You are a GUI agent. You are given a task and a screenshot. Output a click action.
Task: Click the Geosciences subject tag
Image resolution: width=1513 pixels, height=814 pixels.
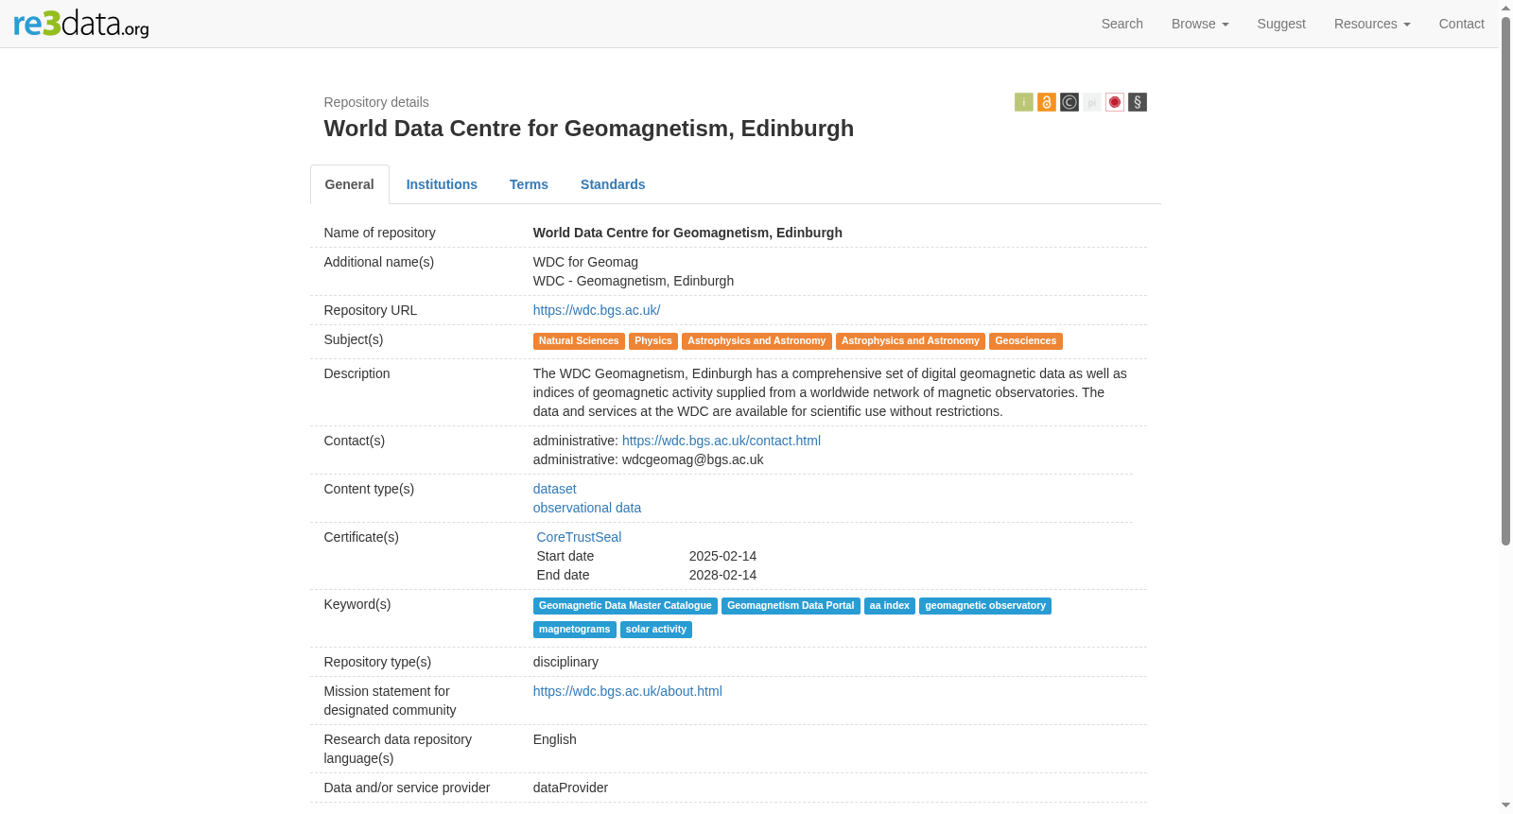click(1026, 341)
